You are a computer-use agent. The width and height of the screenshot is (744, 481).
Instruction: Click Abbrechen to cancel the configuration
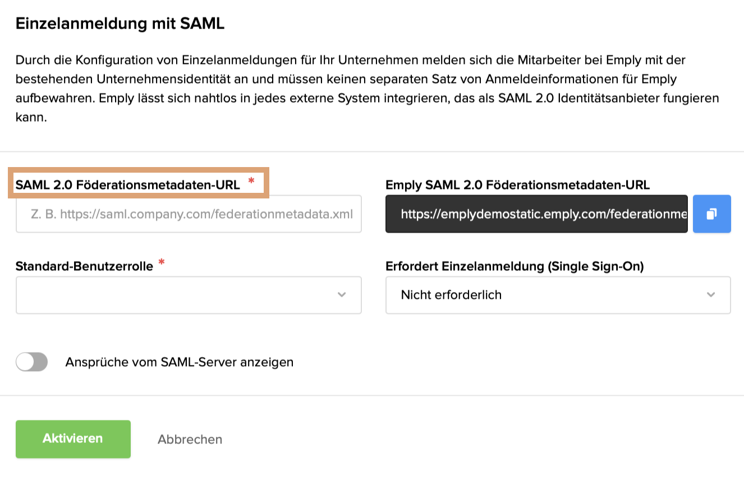[190, 440]
